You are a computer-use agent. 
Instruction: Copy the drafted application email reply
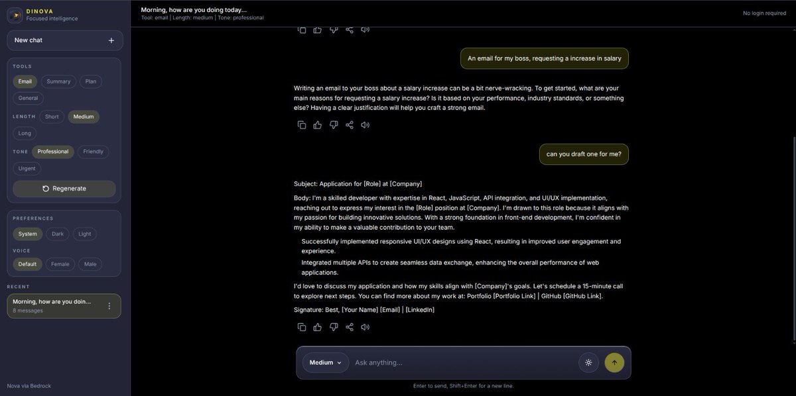click(302, 326)
